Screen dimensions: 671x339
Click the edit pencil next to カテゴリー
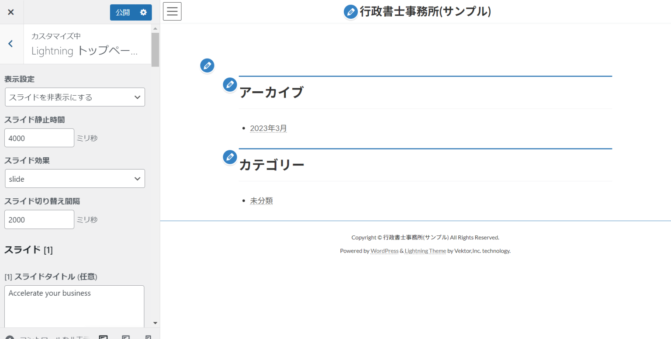230,157
